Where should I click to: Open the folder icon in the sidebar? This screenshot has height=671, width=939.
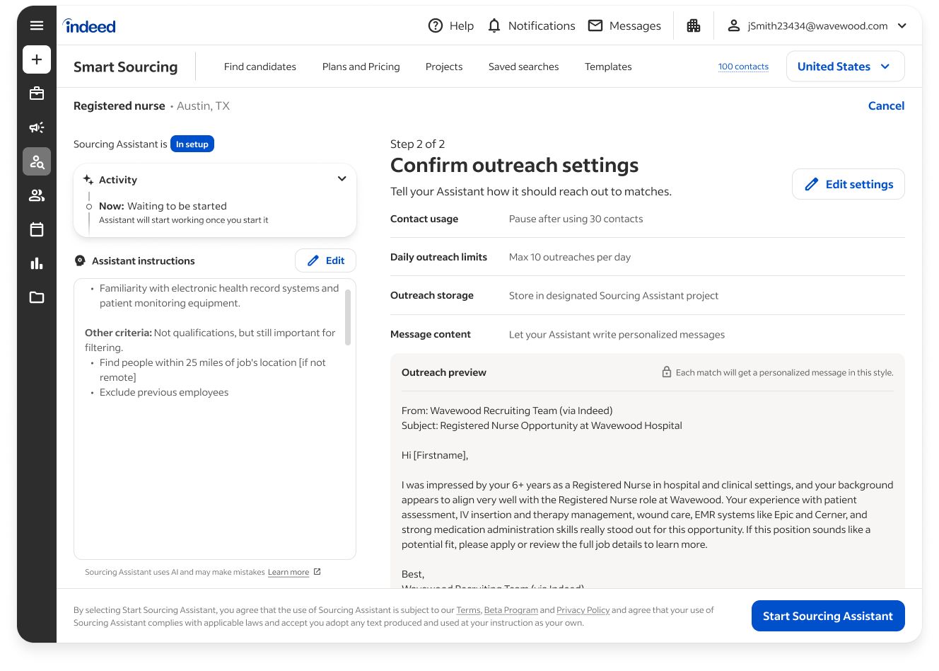(37, 297)
